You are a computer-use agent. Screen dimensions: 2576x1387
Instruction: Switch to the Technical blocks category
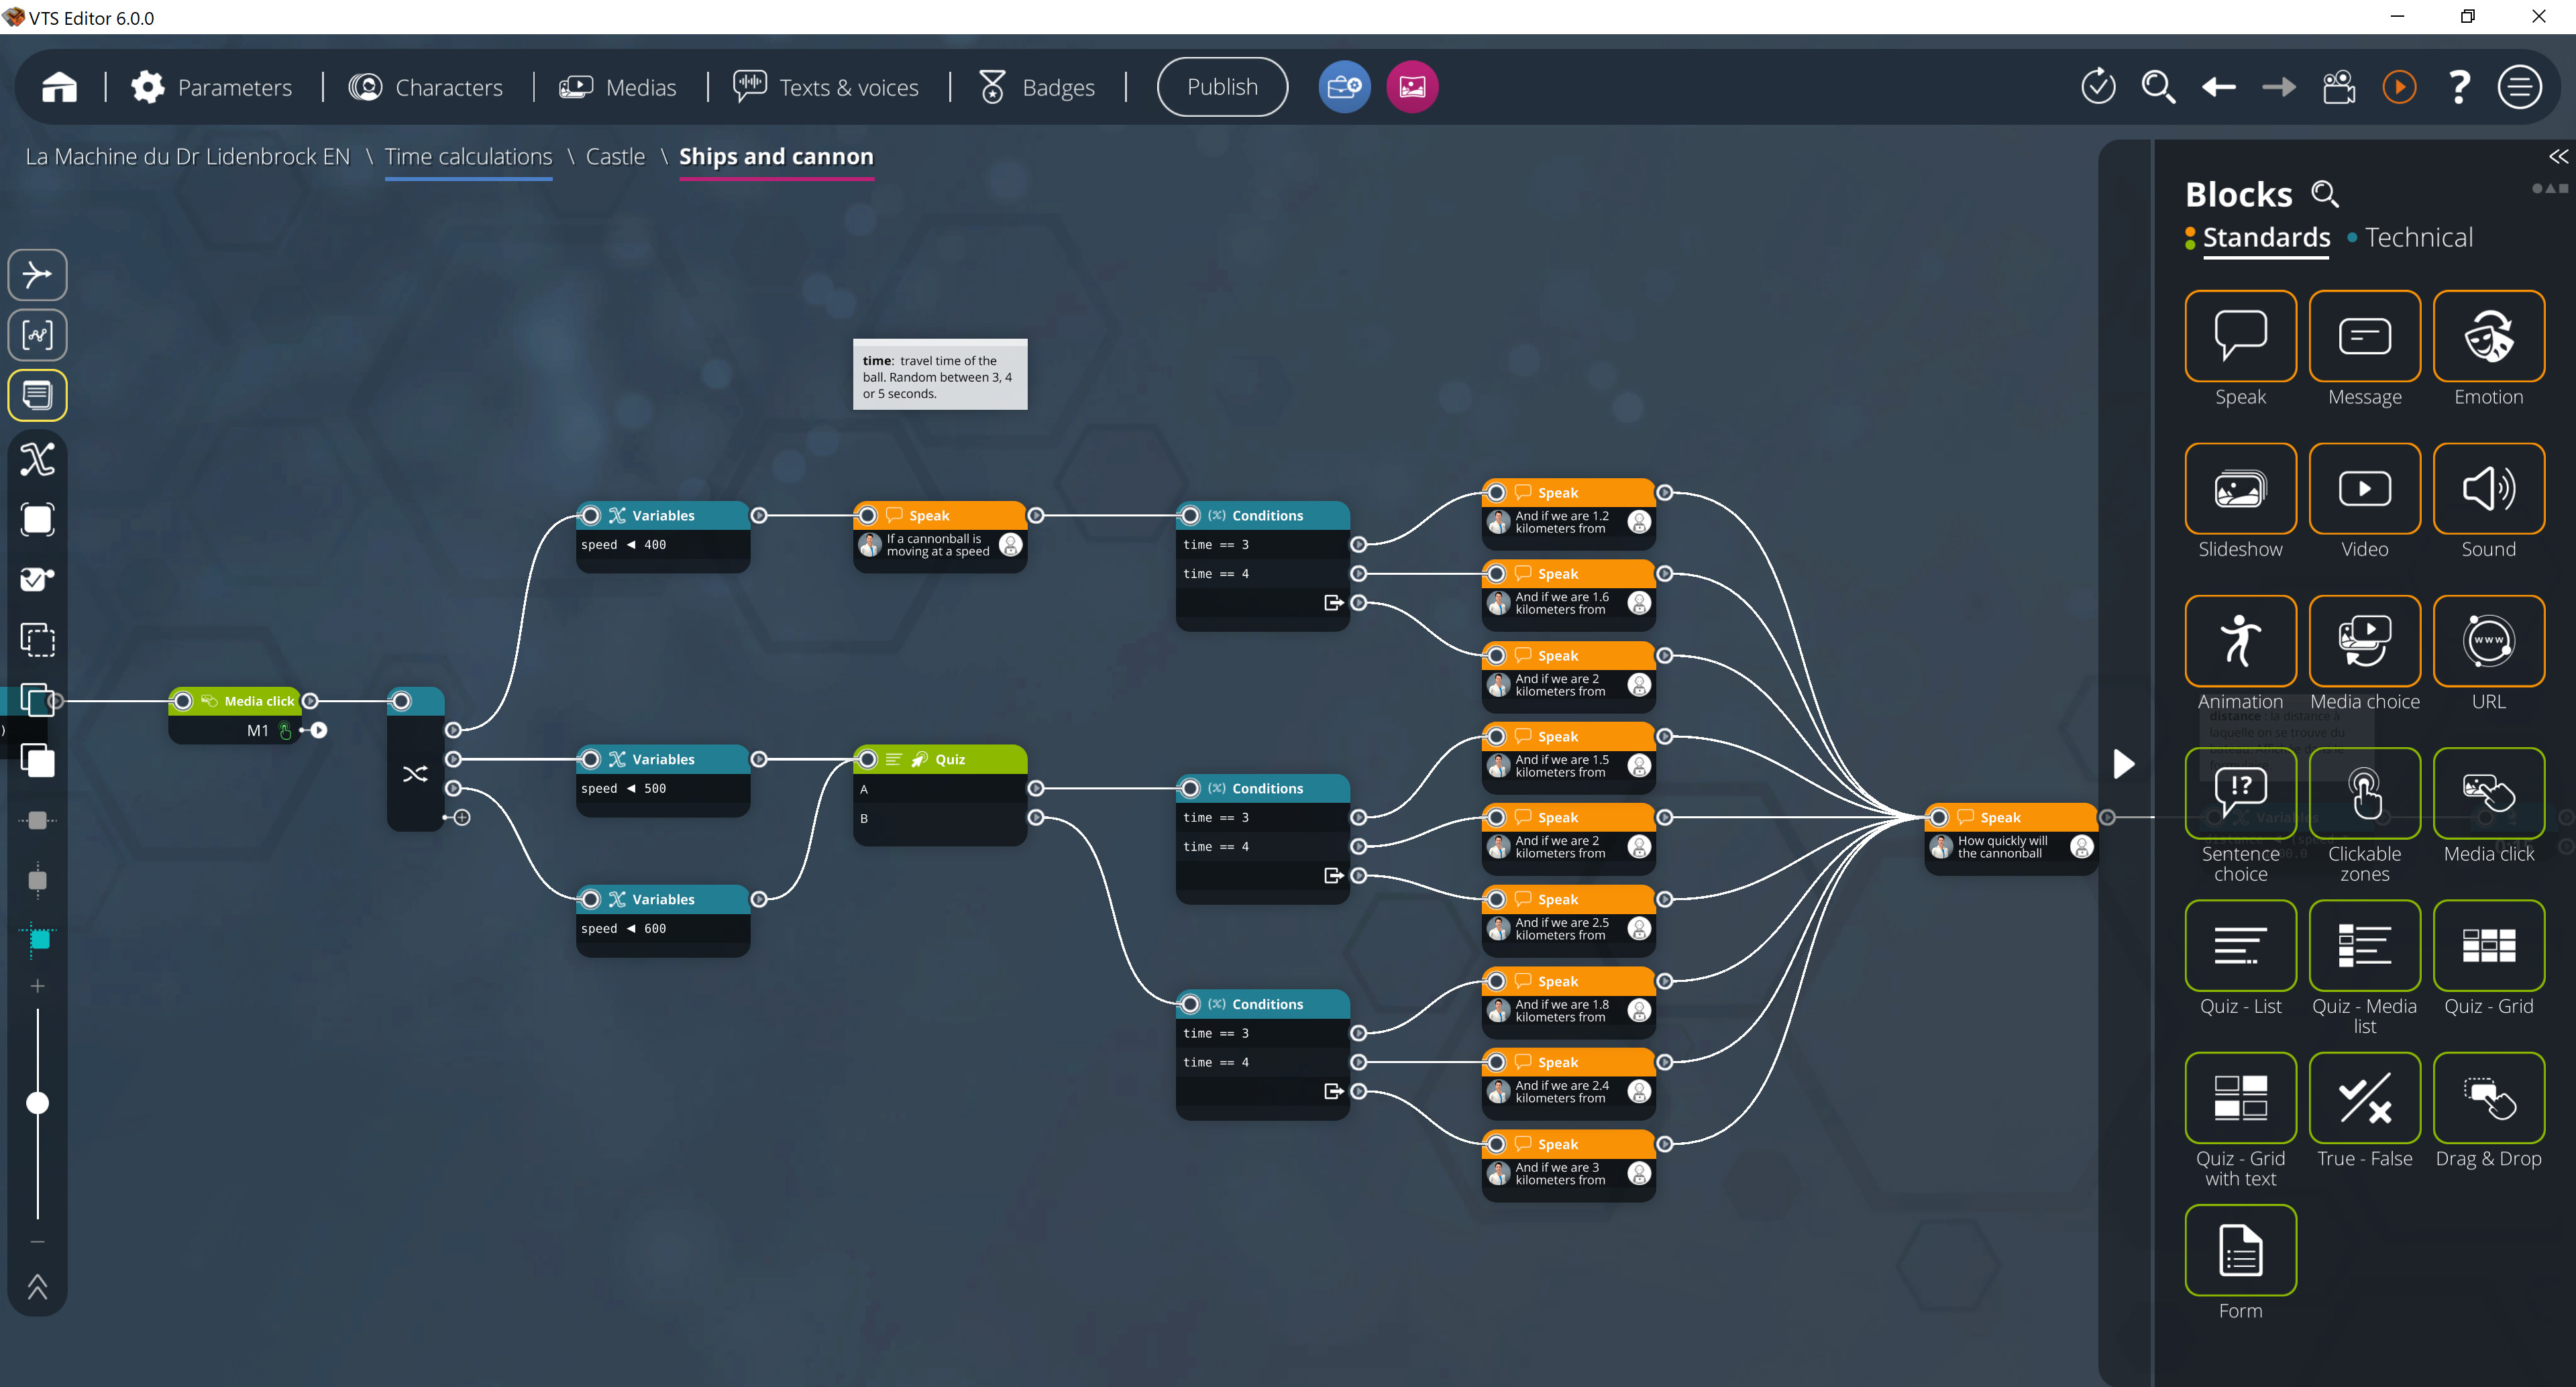2419,238
